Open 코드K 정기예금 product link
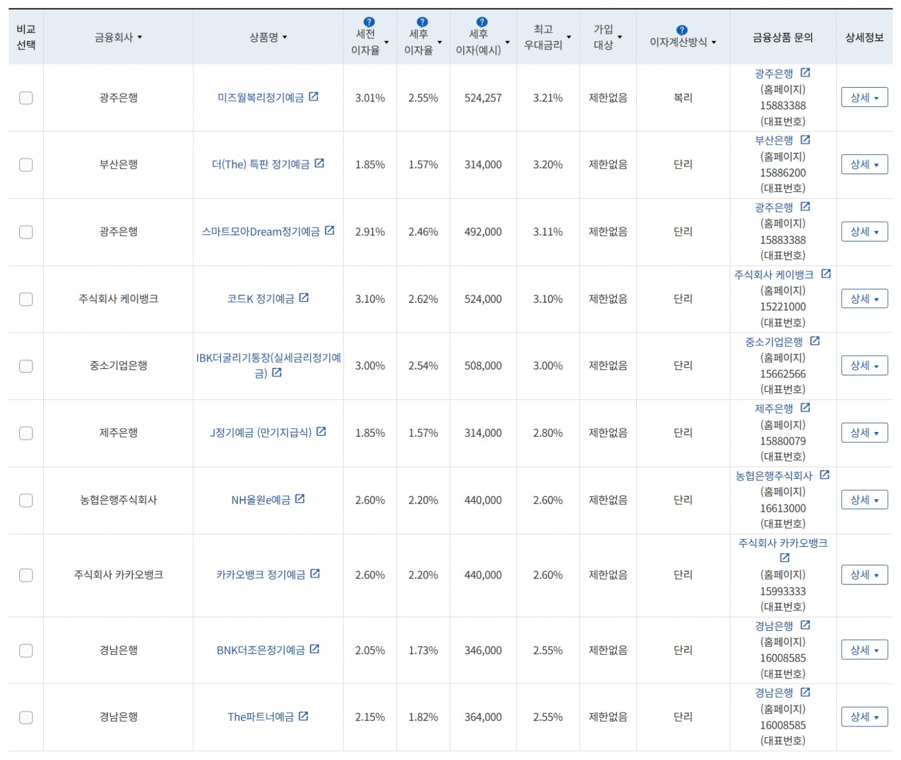Screen dimensions: 901x760 point(261,299)
